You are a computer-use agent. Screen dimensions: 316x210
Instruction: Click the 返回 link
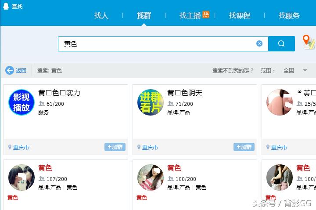pyautogui.click(x=21, y=71)
